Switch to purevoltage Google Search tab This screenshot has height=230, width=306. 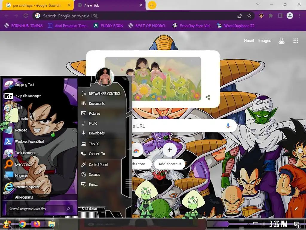[x=37, y=5]
